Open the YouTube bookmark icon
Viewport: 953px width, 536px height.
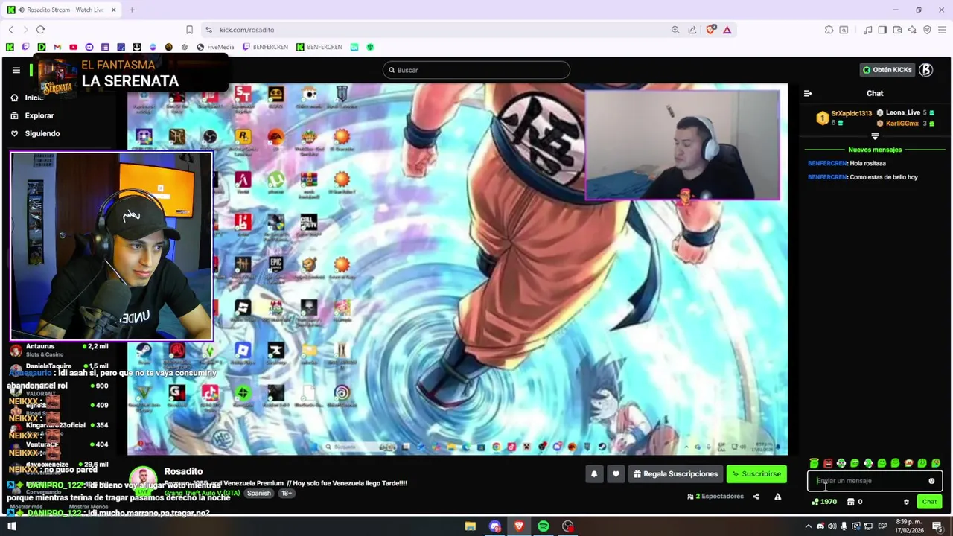pos(73,47)
